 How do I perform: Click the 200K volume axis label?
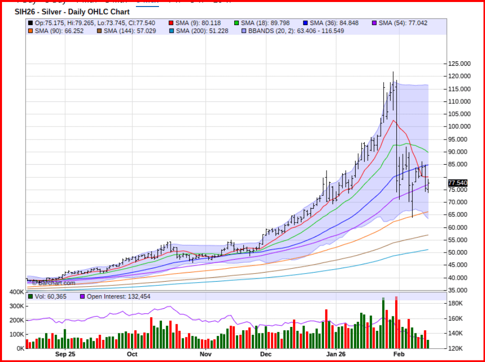(17, 320)
